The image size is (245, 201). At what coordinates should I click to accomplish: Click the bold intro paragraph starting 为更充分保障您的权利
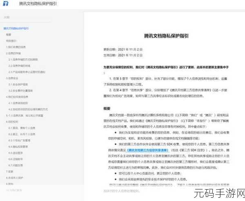tap(166, 70)
